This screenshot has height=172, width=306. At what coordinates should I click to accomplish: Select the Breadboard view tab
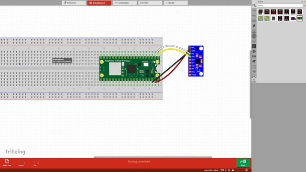pos(99,3)
